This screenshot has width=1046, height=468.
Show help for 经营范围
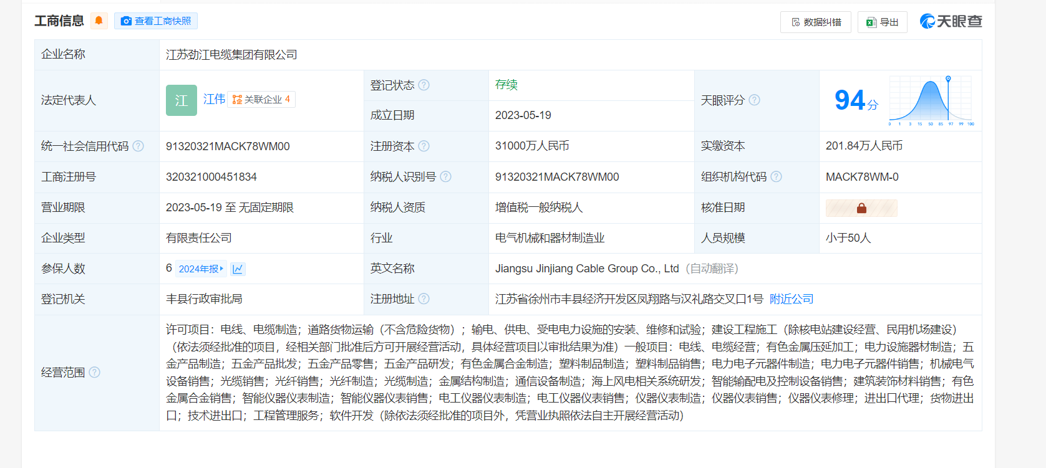(x=94, y=372)
